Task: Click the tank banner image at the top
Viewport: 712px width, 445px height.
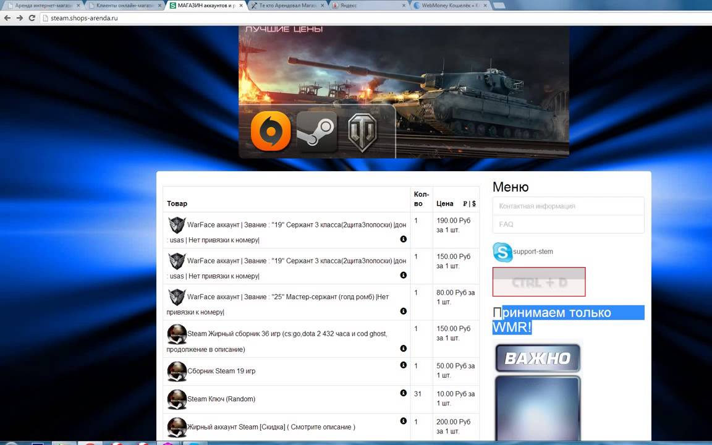Action: coord(404,91)
